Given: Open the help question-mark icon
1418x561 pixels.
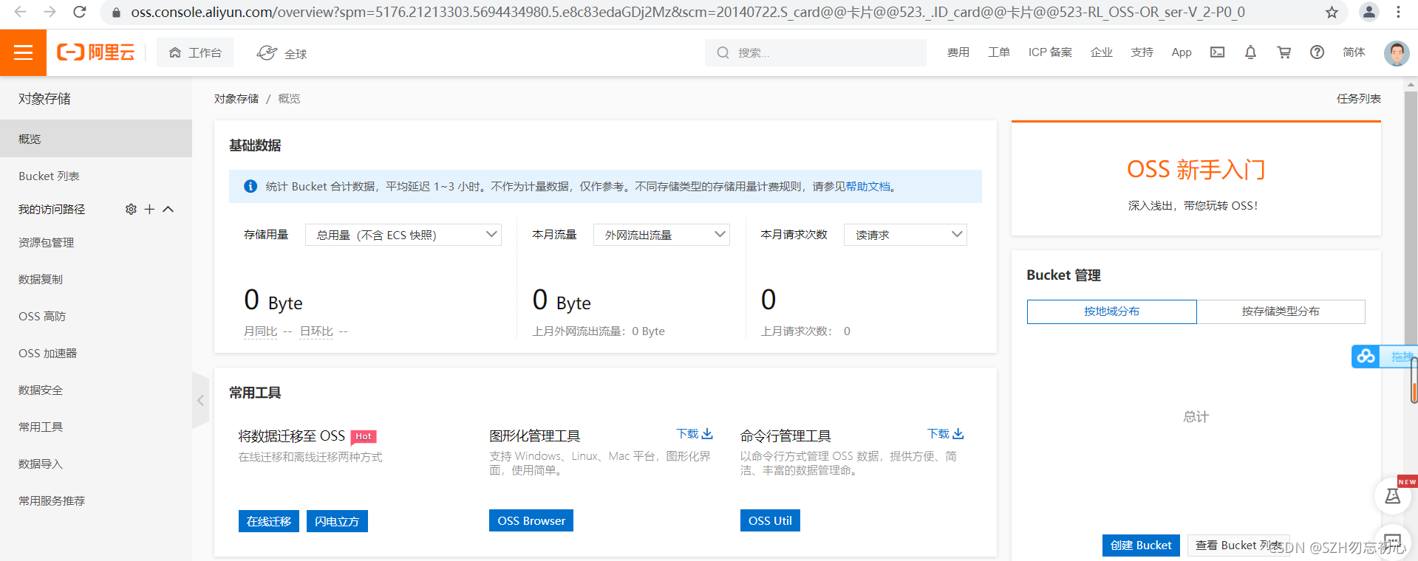Looking at the screenshot, I should [1317, 52].
